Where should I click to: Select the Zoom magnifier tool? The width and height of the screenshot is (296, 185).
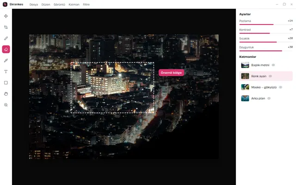[6, 105]
